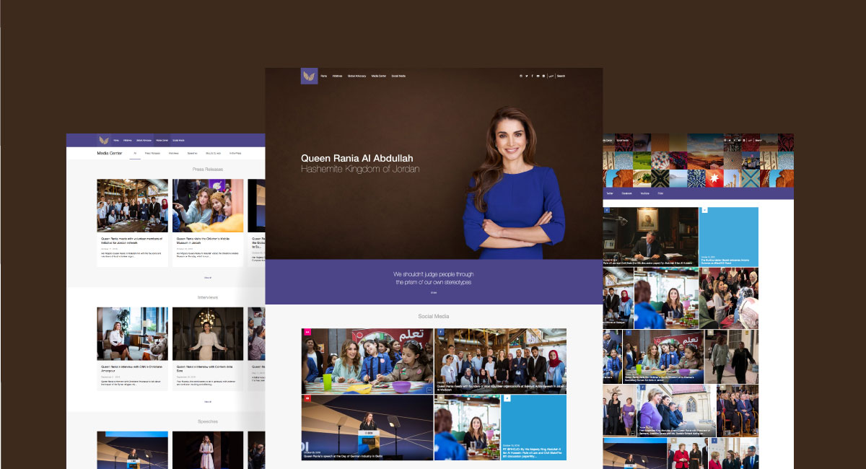This screenshot has height=469, width=866.
Task: Open the CNN Christiane Amanpour interview thumbnail
Action: pos(133,333)
